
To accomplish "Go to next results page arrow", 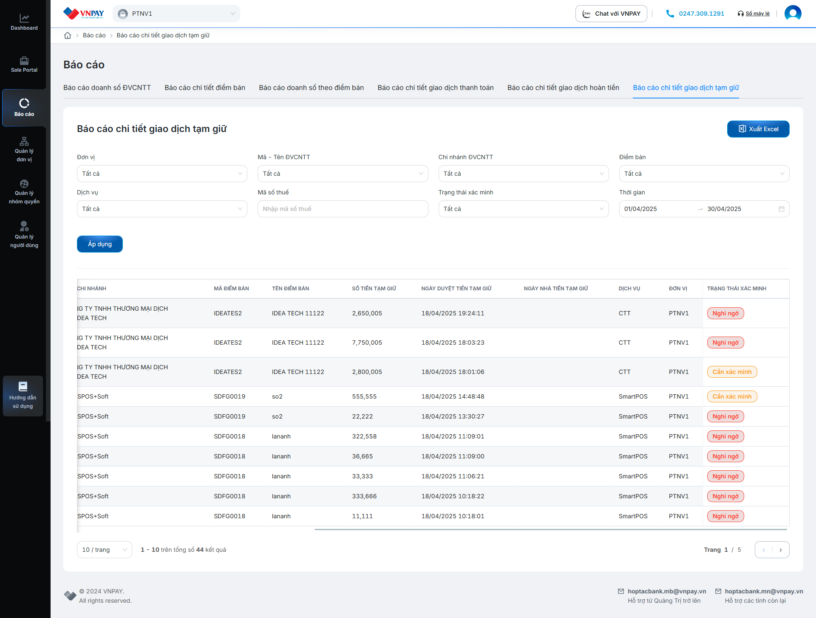I will click(x=781, y=550).
